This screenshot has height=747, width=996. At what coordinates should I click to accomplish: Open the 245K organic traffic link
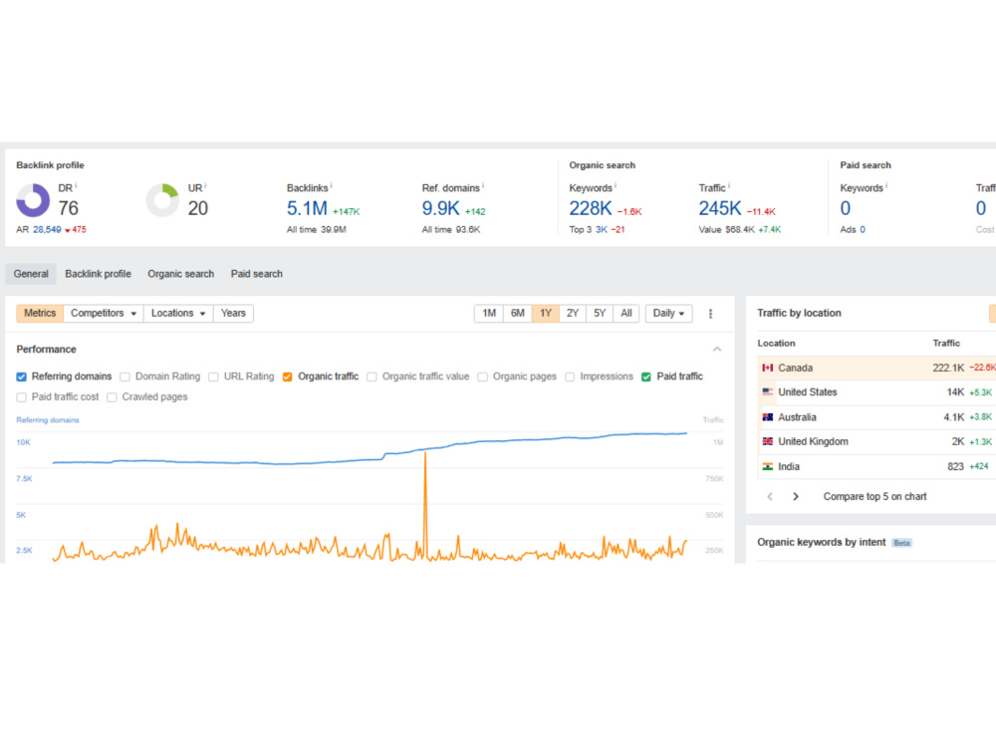720,208
